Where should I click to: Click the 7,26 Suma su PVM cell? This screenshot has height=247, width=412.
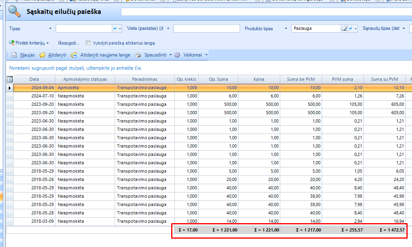click(x=385, y=96)
